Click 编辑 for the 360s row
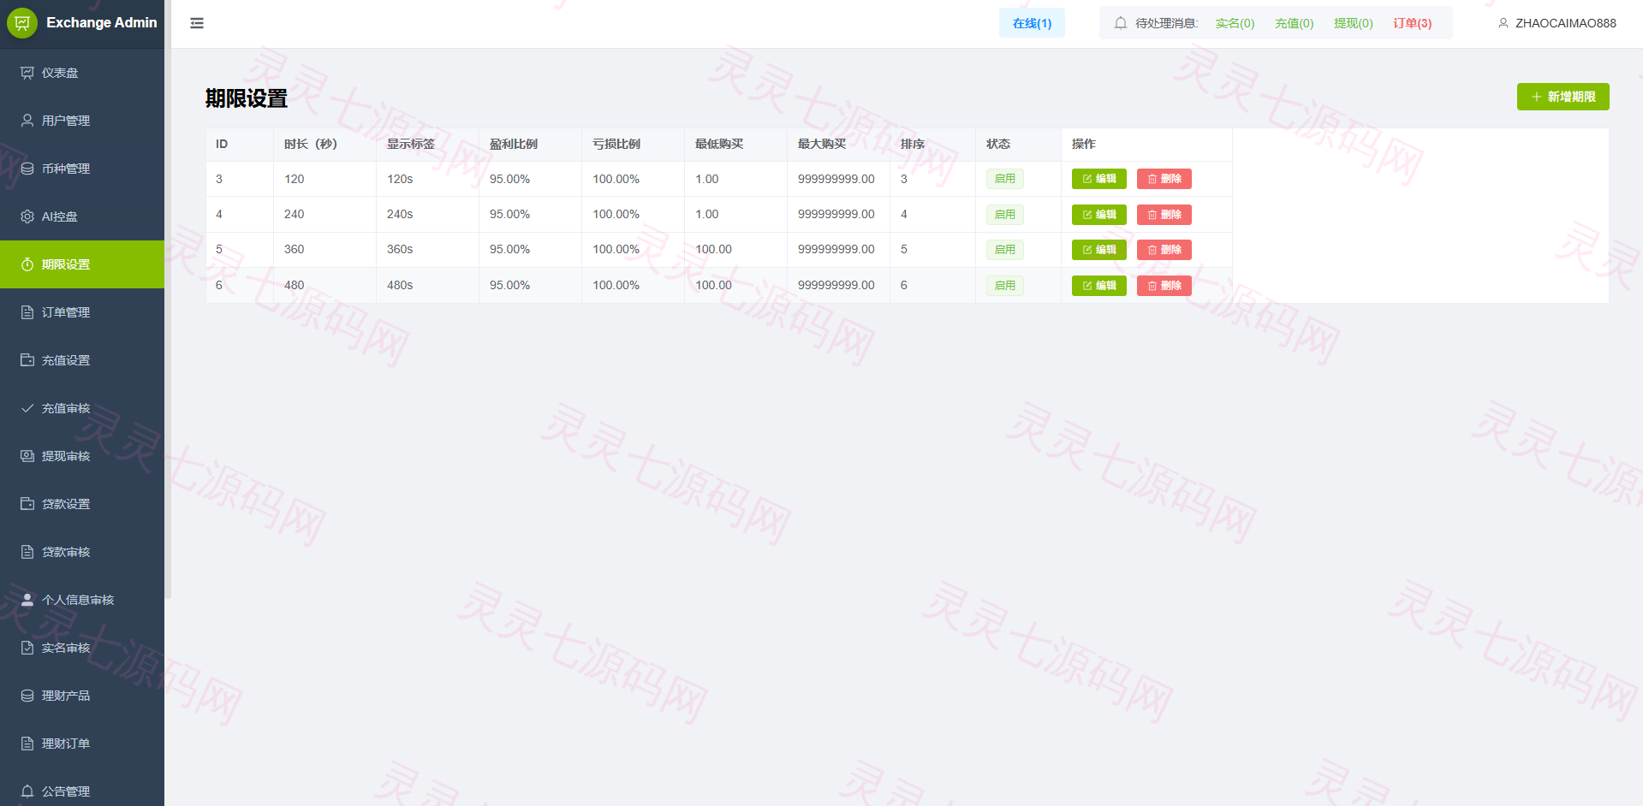Image resolution: width=1643 pixels, height=806 pixels. (1098, 250)
